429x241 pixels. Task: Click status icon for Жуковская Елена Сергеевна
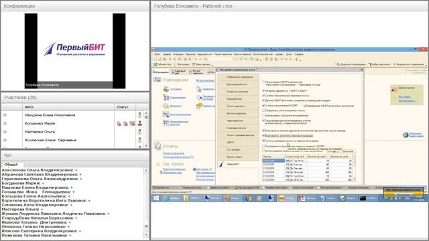pyautogui.click(x=140, y=140)
